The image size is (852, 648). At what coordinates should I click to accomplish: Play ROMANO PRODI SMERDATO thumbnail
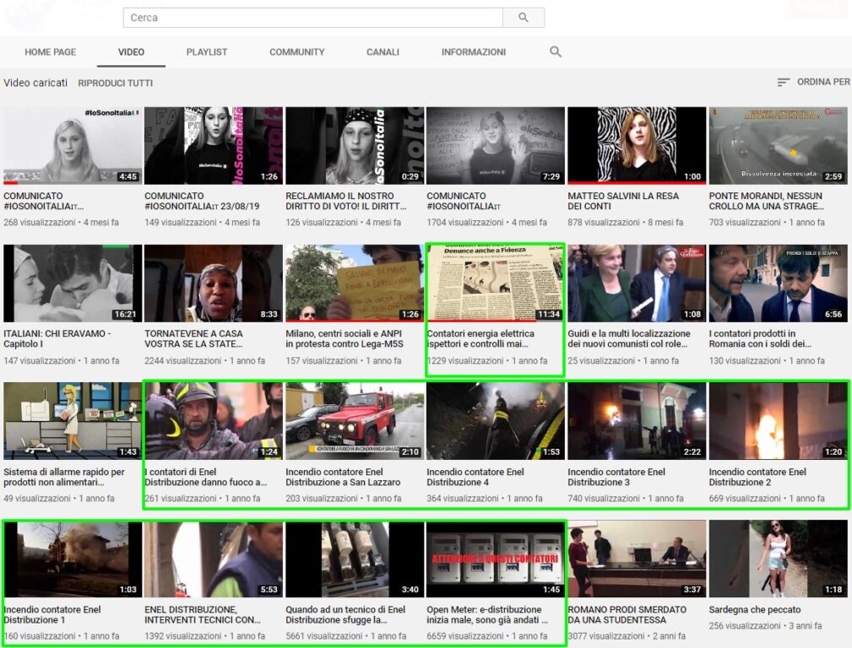[637, 559]
